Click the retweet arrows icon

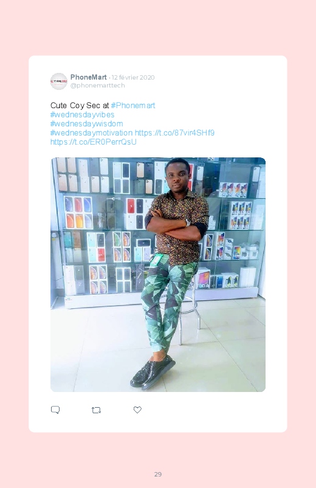tap(96, 410)
